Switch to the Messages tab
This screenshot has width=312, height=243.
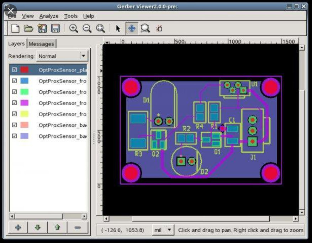[42, 44]
